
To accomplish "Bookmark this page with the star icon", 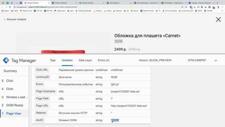I will pyautogui.click(x=186, y=7).
